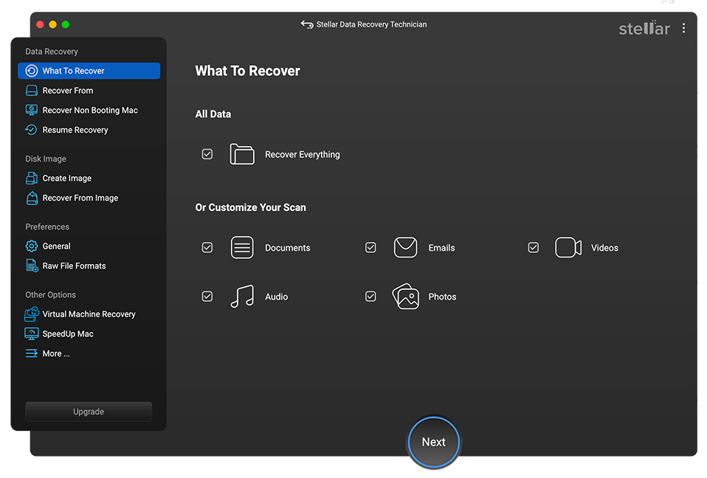Click the SpeedUp Mac monitor icon
This screenshot has height=478, width=707.
tap(32, 334)
